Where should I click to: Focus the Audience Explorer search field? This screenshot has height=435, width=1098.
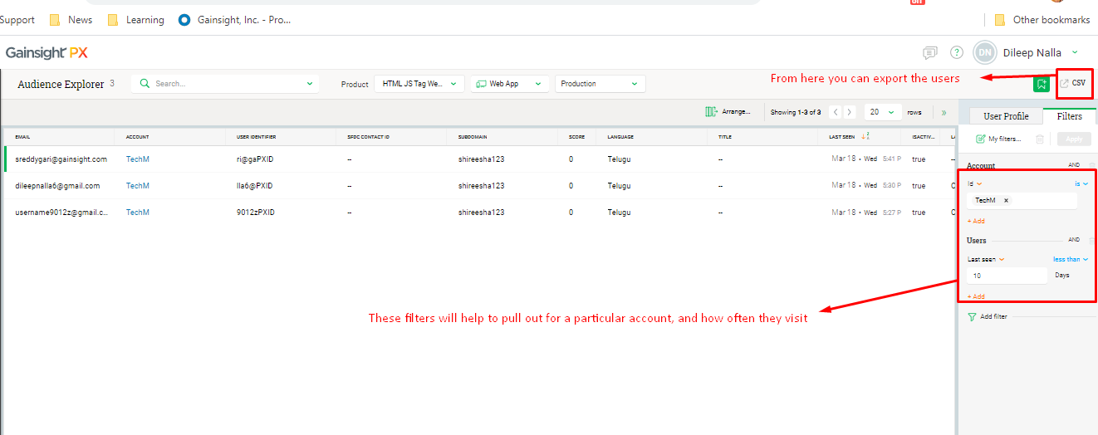coord(224,84)
